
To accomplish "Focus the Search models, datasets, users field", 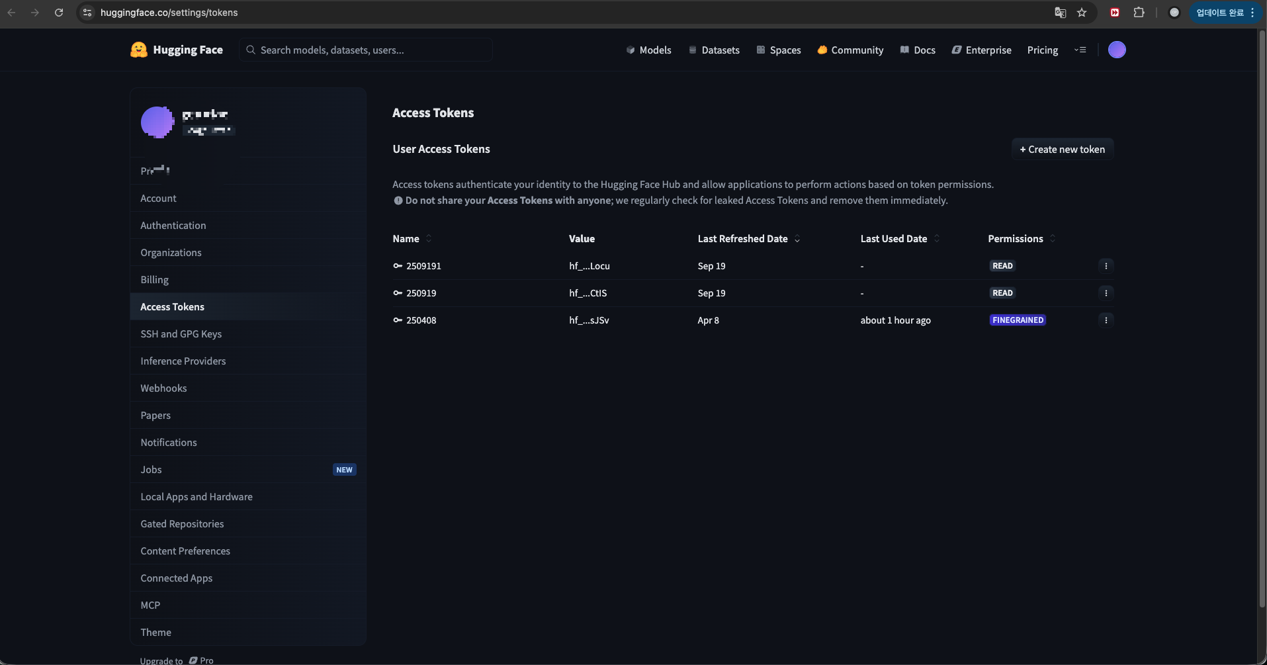I will click(x=366, y=50).
